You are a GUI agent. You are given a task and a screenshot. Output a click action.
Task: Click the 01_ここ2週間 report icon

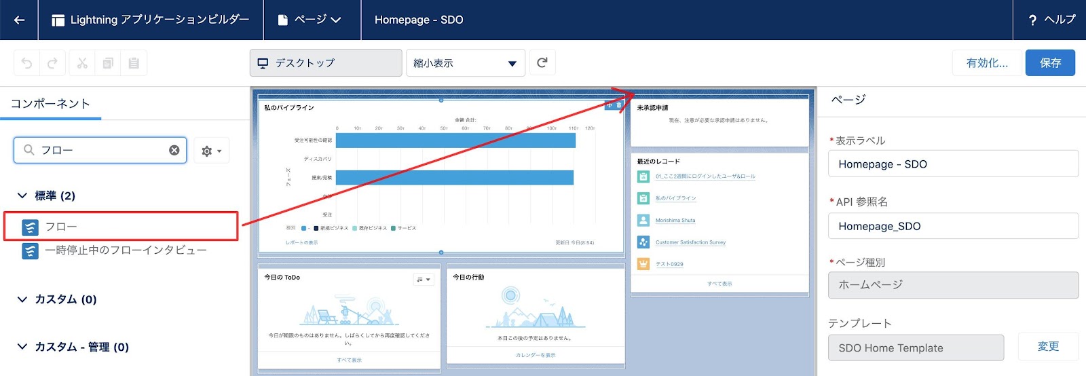pos(643,176)
